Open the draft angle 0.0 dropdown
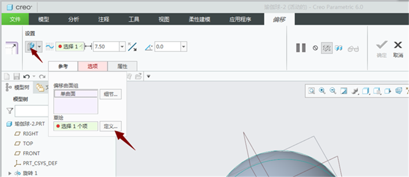409x177 pixels. pyautogui.click(x=184, y=47)
